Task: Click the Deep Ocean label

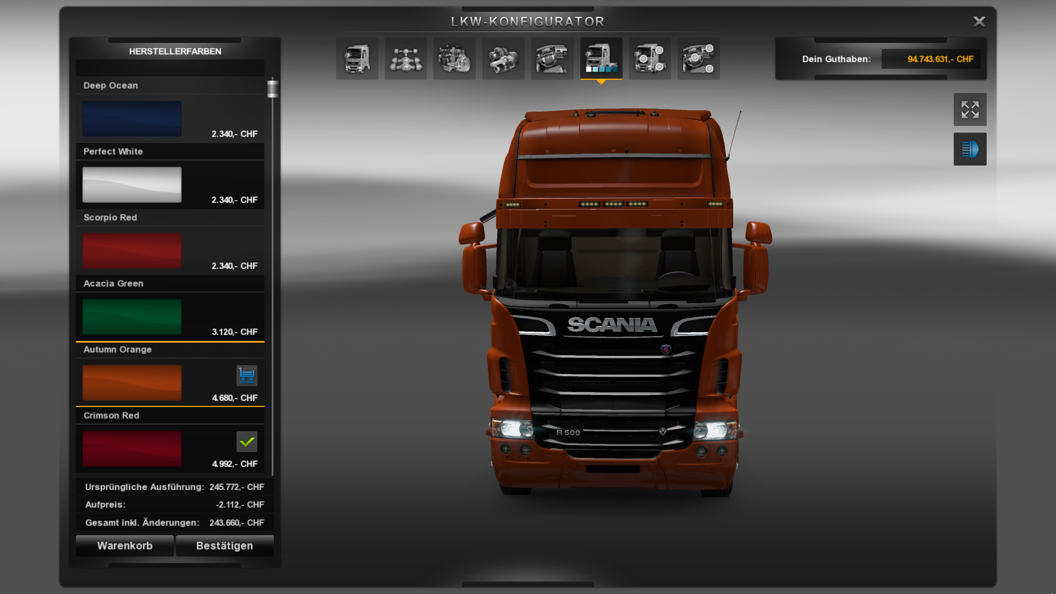Action: 111,85
